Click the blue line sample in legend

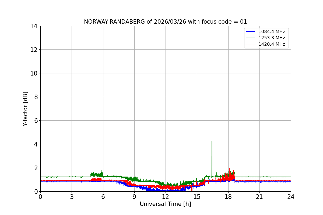pos(251,32)
